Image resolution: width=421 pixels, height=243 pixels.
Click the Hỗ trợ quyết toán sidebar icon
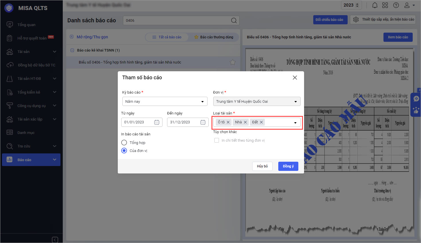click(x=10, y=38)
